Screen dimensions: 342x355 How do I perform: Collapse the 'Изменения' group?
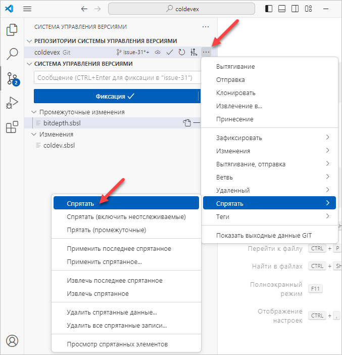(34, 134)
